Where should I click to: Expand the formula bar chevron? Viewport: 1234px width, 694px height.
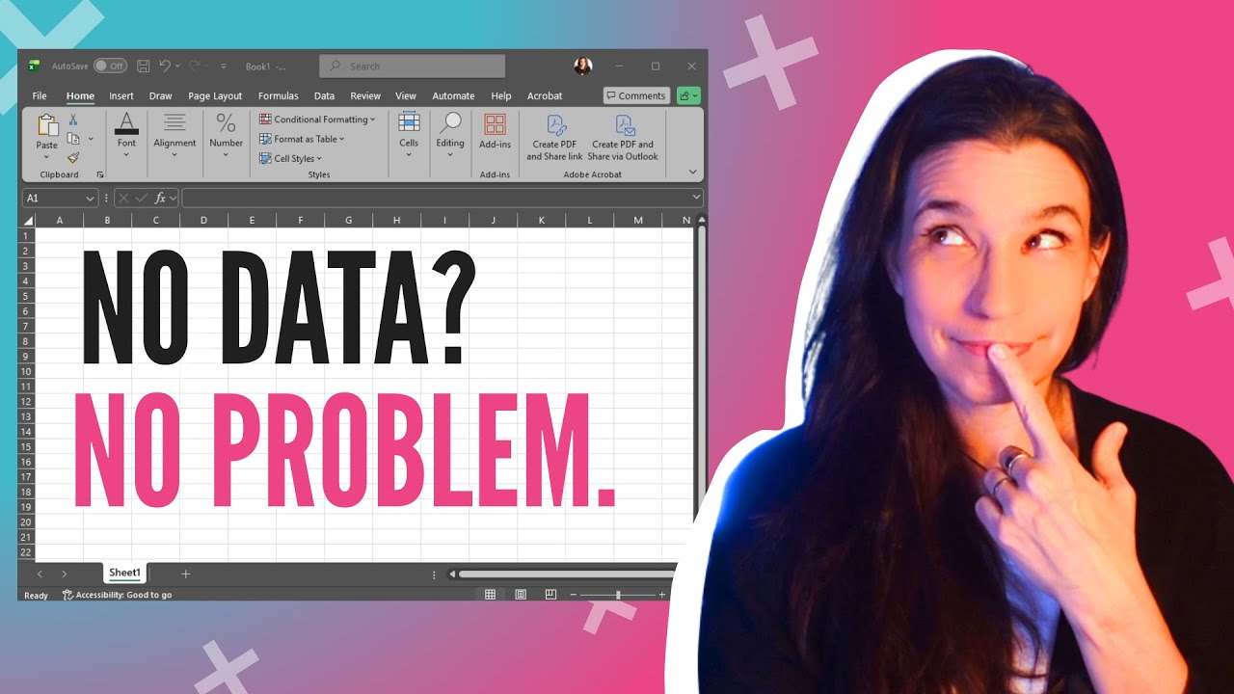pos(696,198)
